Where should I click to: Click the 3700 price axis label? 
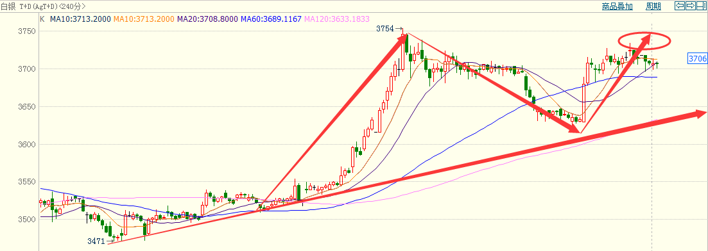26,69
